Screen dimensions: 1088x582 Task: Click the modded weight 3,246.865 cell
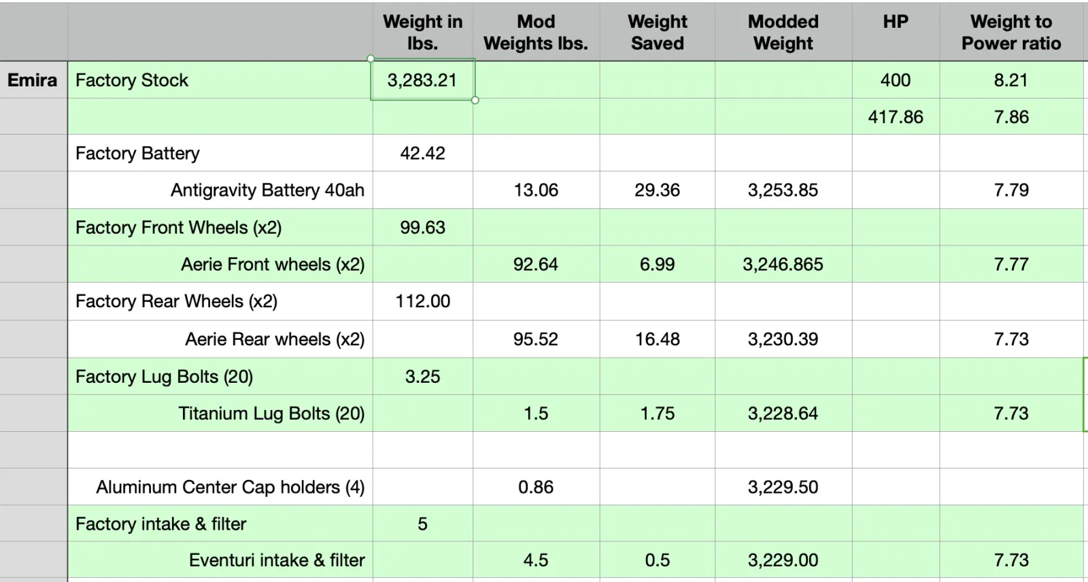[x=783, y=264]
